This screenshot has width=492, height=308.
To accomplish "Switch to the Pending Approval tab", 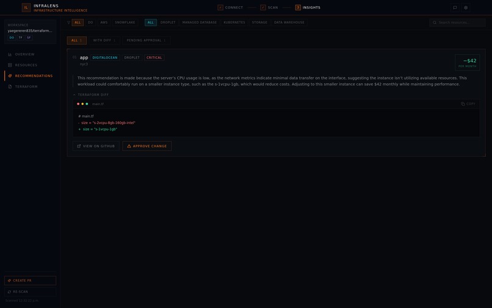I will tap(147, 40).
